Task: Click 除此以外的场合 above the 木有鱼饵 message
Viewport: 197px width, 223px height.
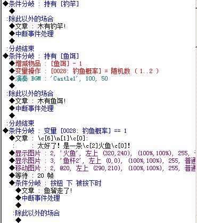Action: click(30, 93)
